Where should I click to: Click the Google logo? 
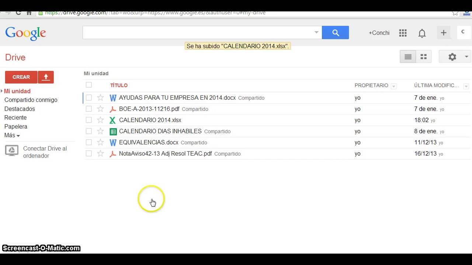pos(25,33)
